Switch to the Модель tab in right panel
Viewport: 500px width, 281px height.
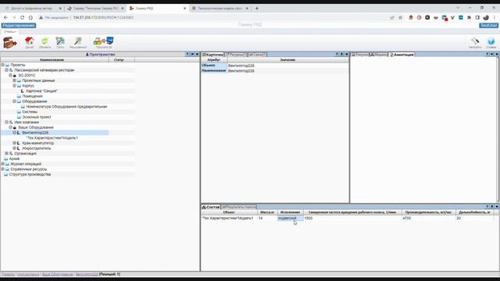click(379, 55)
